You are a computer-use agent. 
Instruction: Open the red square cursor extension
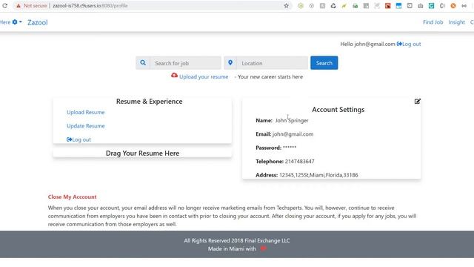[387, 6]
